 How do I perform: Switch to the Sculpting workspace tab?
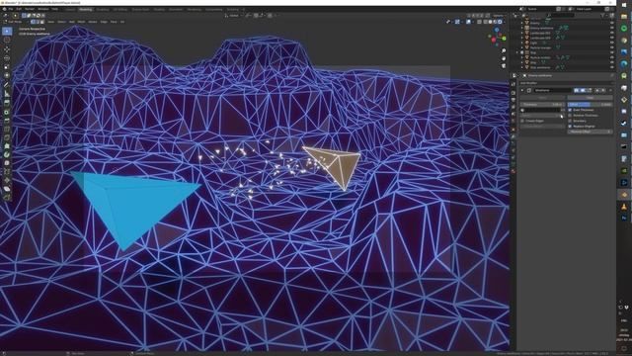(x=103, y=9)
